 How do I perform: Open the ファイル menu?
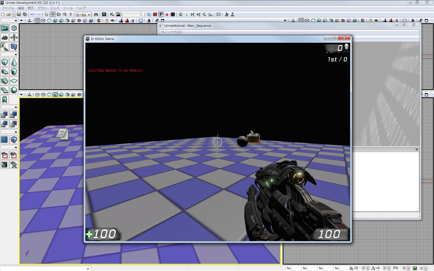tap(8, 8)
